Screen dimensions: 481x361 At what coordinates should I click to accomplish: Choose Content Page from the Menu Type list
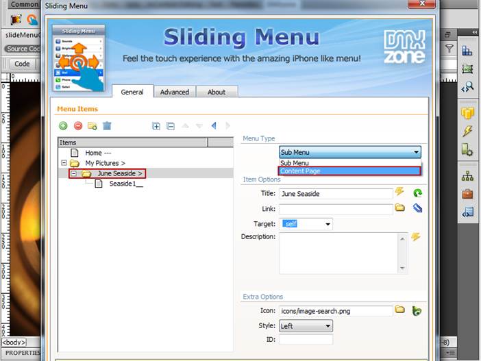click(x=349, y=171)
